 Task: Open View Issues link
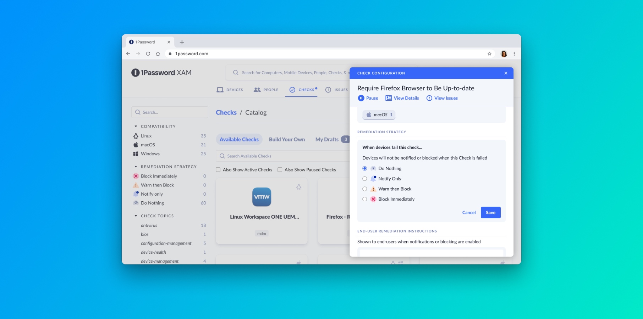click(x=442, y=98)
